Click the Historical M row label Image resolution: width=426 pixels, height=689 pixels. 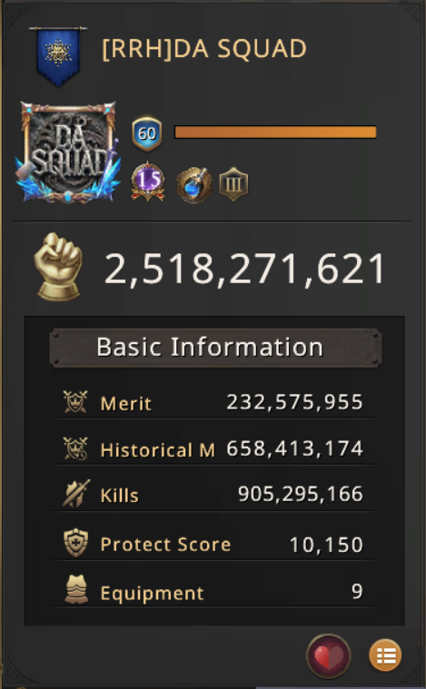tap(157, 450)
